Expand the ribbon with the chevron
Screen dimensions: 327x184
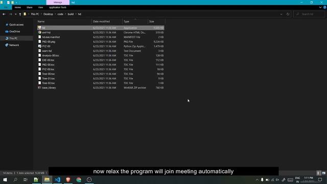pyautogui.click(x=320, y=7)
